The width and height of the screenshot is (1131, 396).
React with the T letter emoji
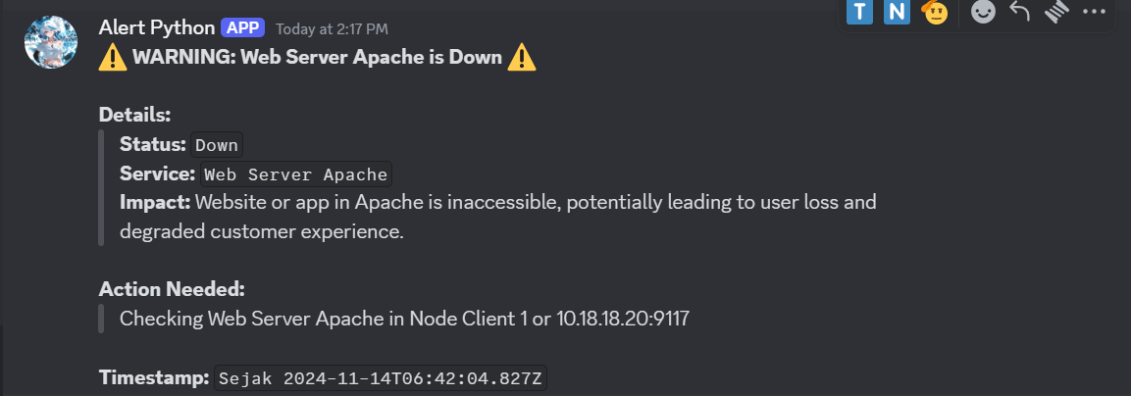click(x=860, y=12)
